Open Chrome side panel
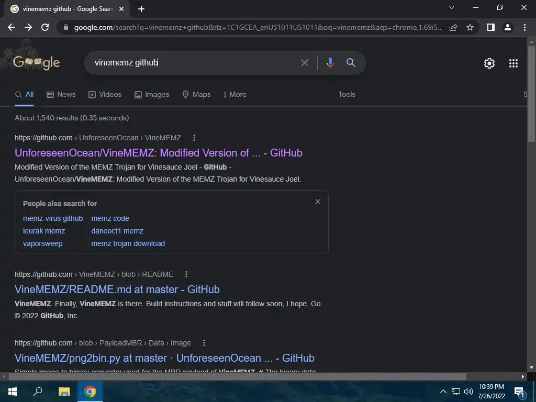Image resolution: width=536 pixels, height=402 pixels. [x=491, y=27]
